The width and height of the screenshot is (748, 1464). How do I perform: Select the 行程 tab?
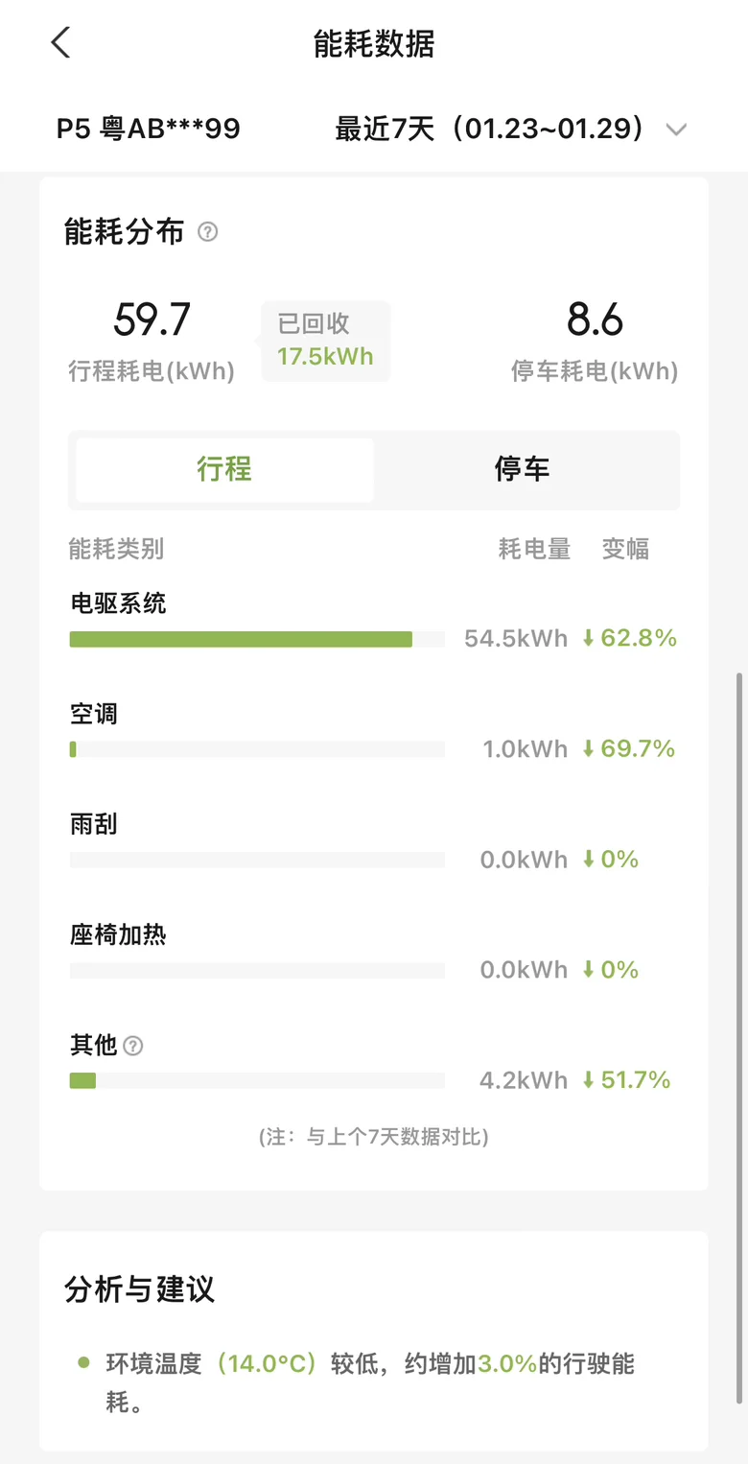(224, 469)
